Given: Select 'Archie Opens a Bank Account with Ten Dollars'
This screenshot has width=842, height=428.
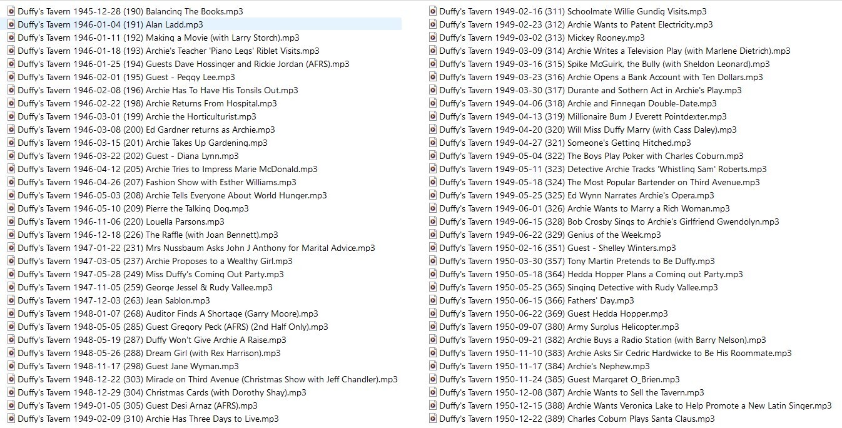Looking at the screenshot, I should pos(601,77).
